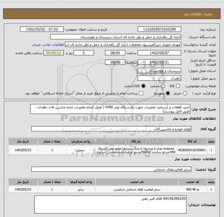This screenshot has height=217, width=224.
Task: Click the need number field 1102003972000299
Action: tap(159, 29)
